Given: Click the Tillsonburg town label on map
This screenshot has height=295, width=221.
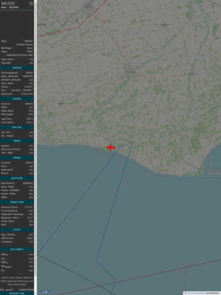Looking at the screenshot, I should [x=130, y=72].
